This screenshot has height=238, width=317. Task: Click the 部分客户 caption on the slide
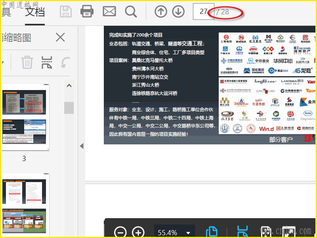281,140
